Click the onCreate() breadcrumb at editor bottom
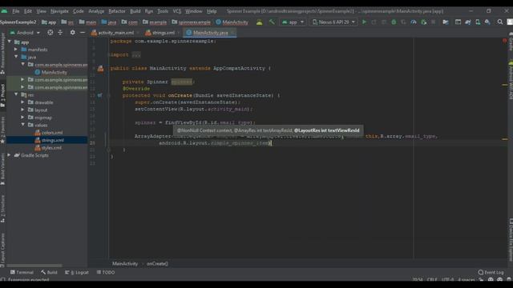Viewport: 513px width, 288px height. (x=157, y=263)
